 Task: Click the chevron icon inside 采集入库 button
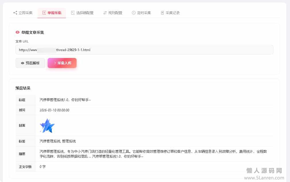[x=55, y=63]
